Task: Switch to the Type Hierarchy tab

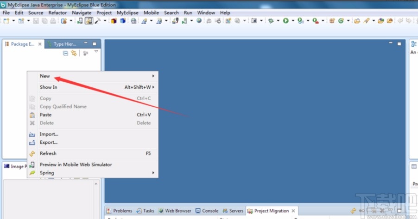Action: 62,44
